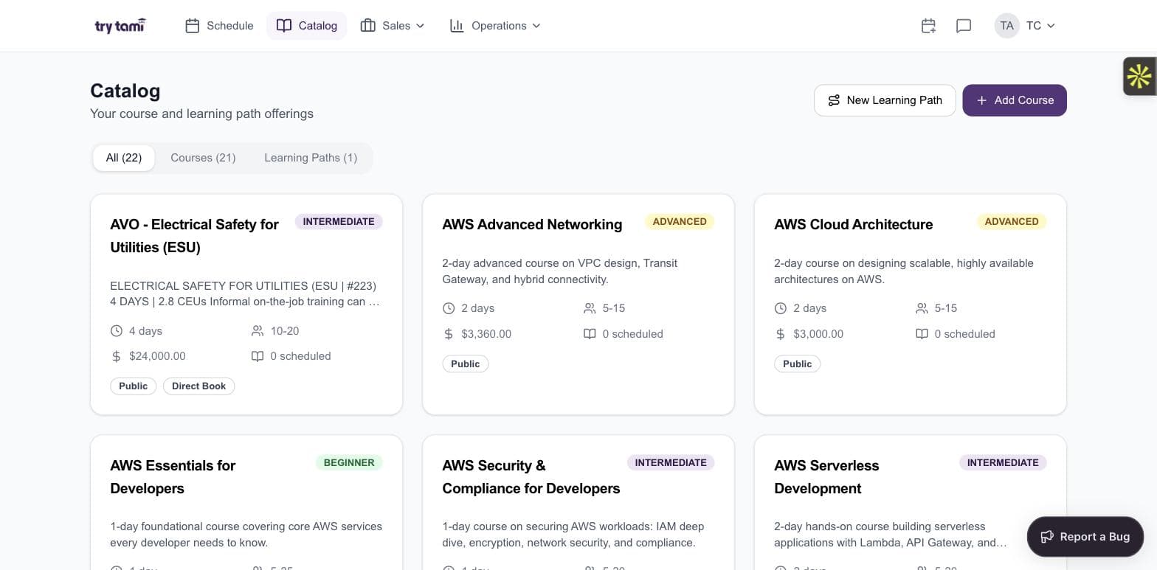This screenshot has height=570, width=1157.
Task: Click the New Learning Path route icon
Action: click(834, 100)
